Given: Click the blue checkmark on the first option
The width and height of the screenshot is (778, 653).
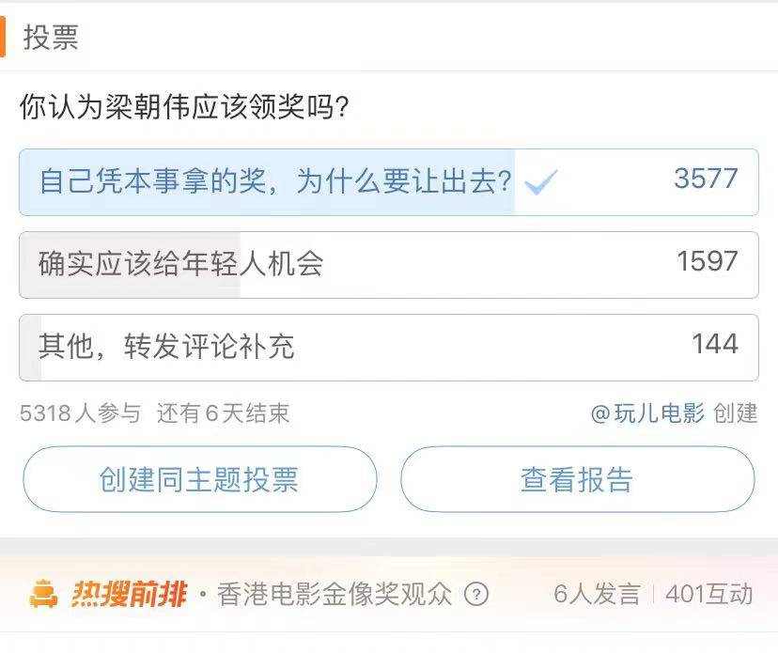Looking at the screenshot, I should (541, 182).
